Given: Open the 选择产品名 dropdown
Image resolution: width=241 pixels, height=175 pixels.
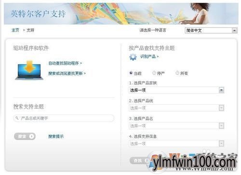Looking at the screenshot, I should click(x=176, y=126).
